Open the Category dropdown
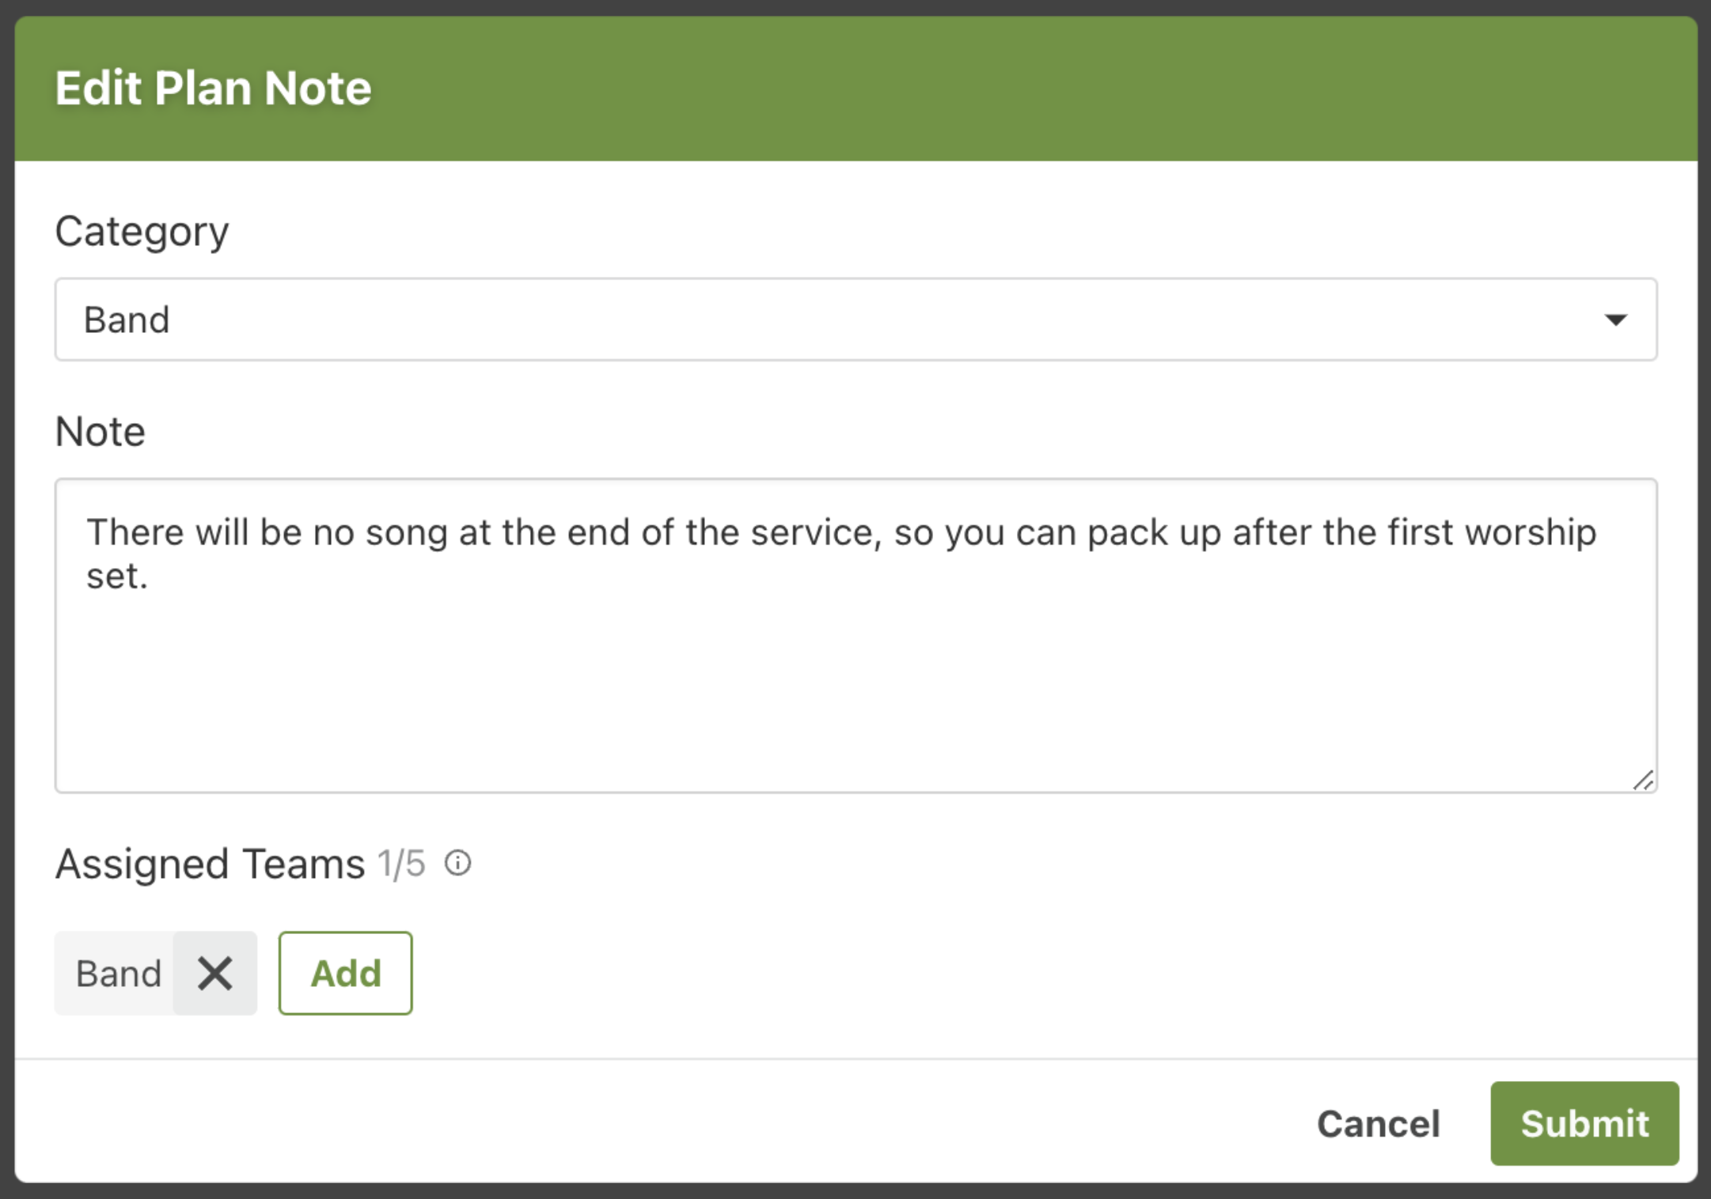 [855, 320]
